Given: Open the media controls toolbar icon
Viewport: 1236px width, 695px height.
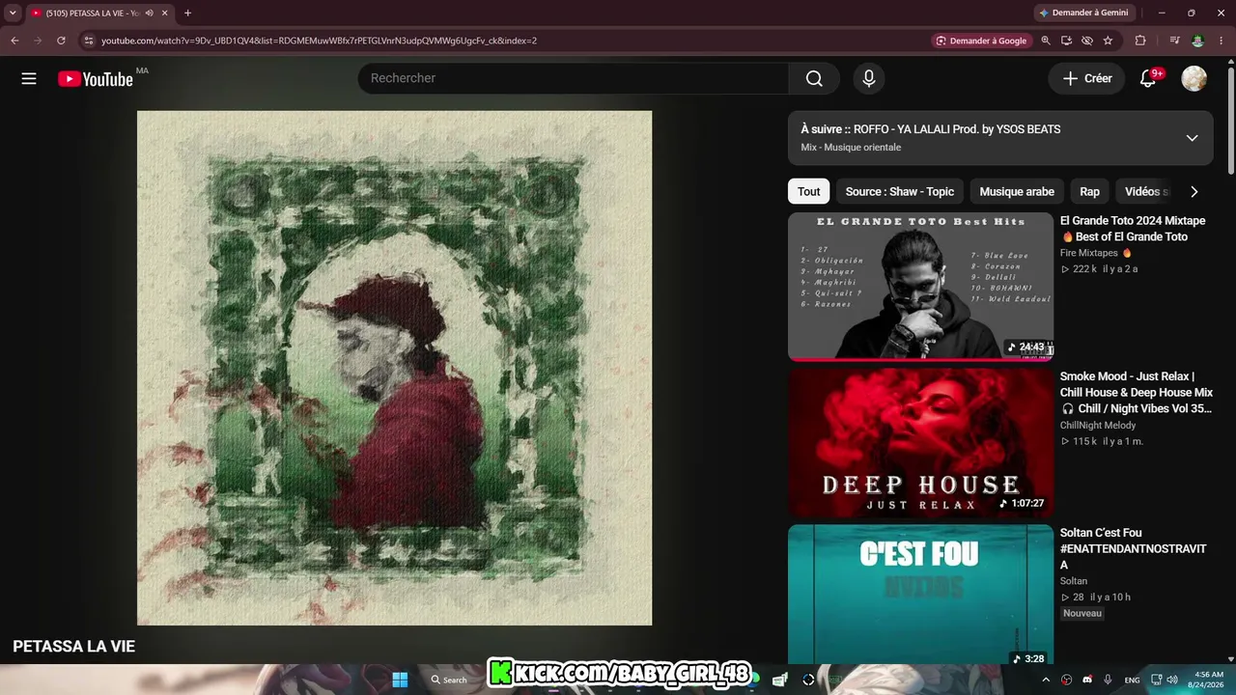Looking at the screenshot, I should tap(1174, 41).
